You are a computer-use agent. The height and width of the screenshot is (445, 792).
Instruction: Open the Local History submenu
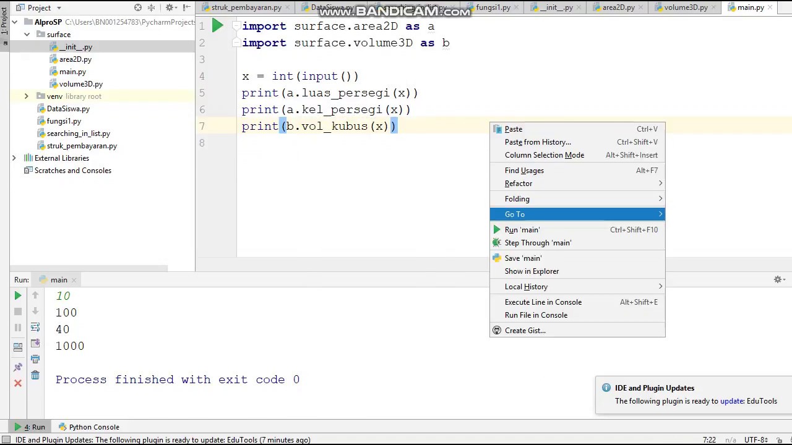pyautogui.click(x=577, y=287)
